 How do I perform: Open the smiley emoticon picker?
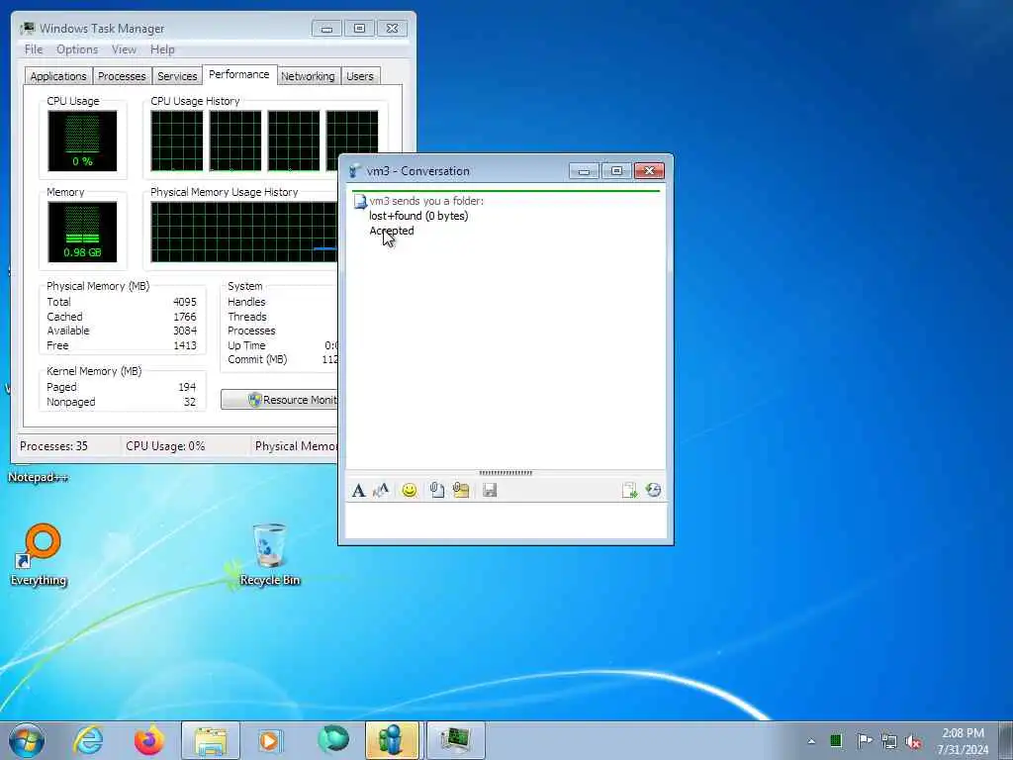tap(409, 491)
